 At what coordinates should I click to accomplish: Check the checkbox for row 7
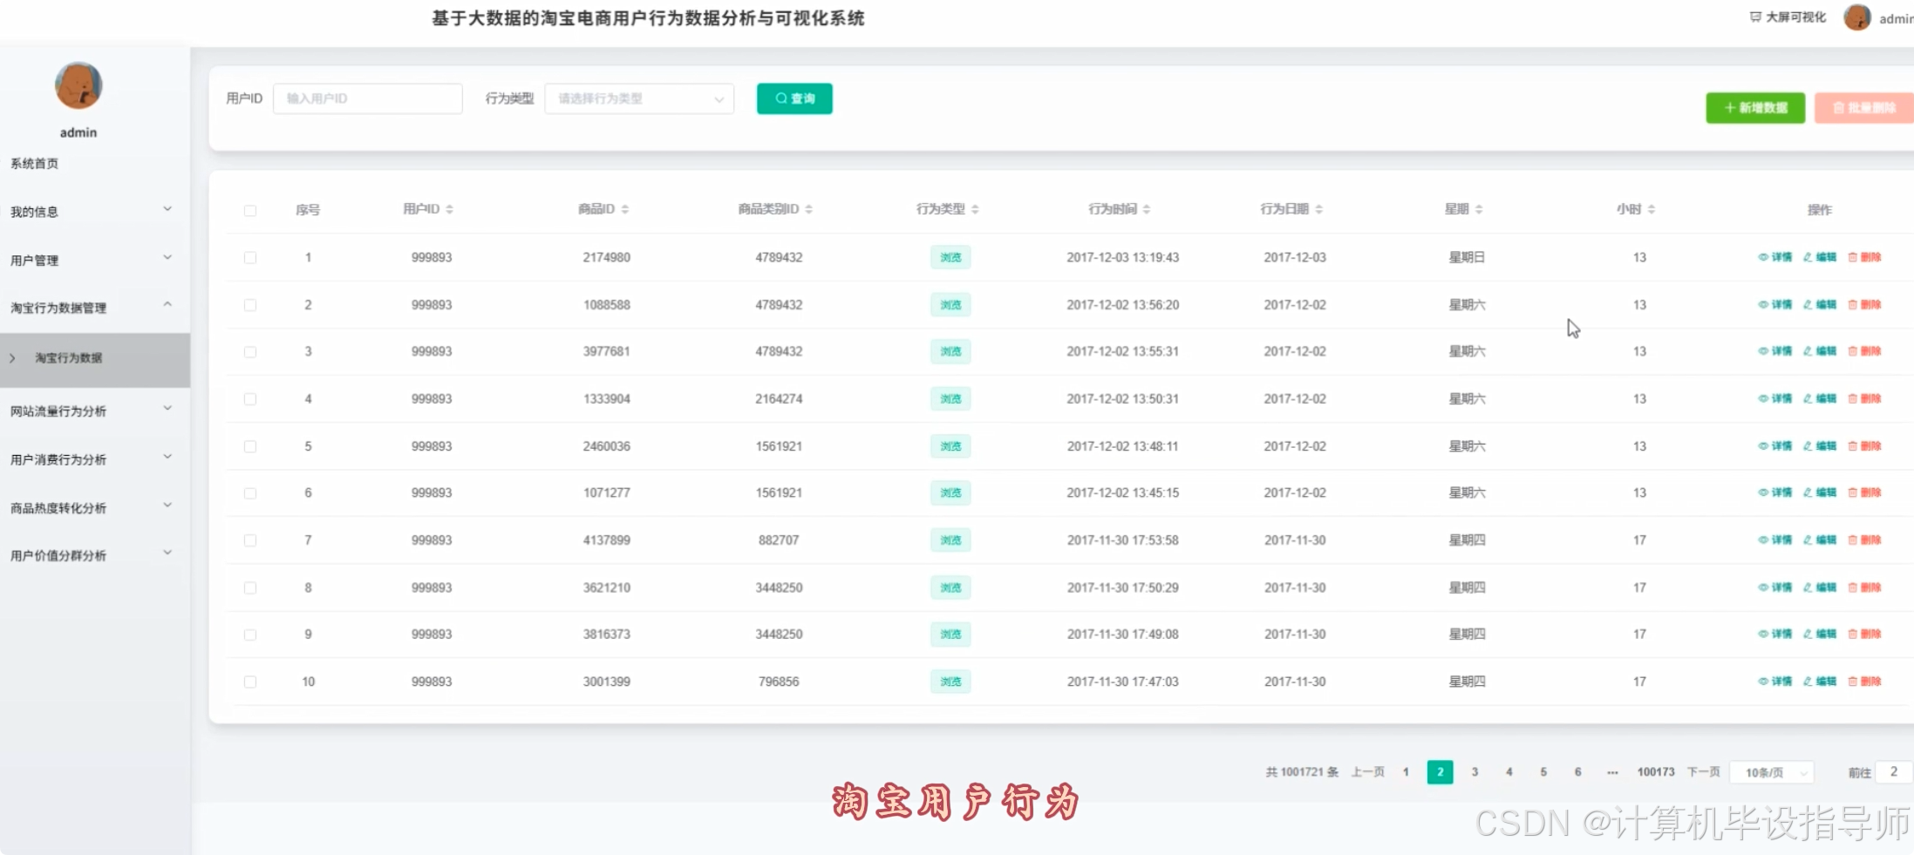point(250,540)
